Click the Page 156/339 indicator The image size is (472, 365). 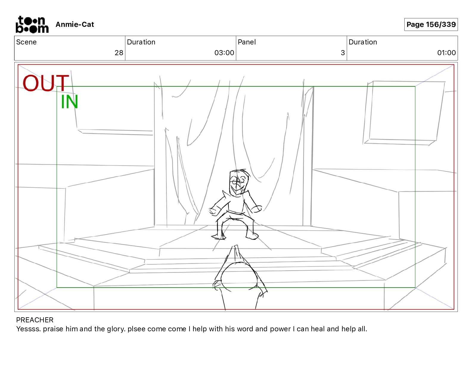[x=431, y=24]
